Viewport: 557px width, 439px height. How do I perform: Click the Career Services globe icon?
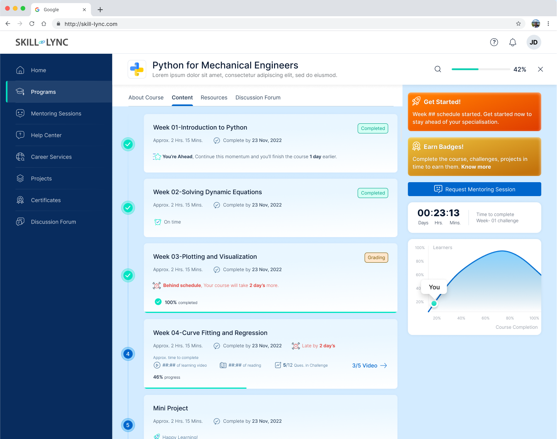[20, 157]
